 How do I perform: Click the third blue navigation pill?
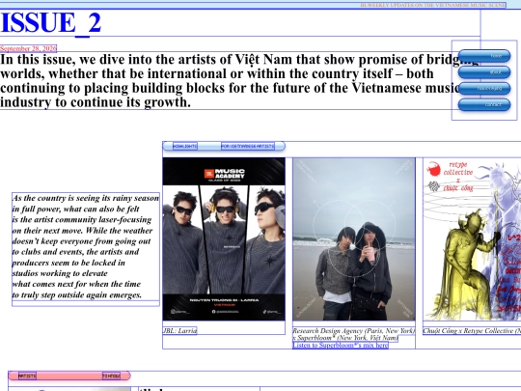[x=484, y=89]
